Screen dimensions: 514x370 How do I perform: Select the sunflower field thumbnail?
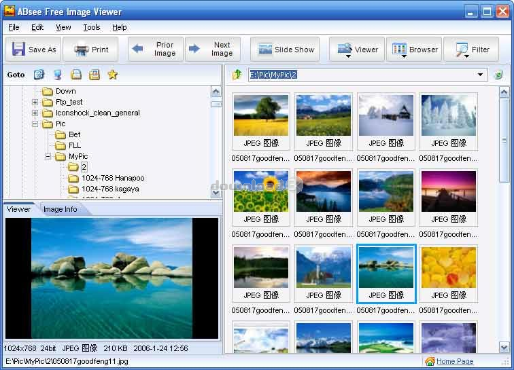261,191
